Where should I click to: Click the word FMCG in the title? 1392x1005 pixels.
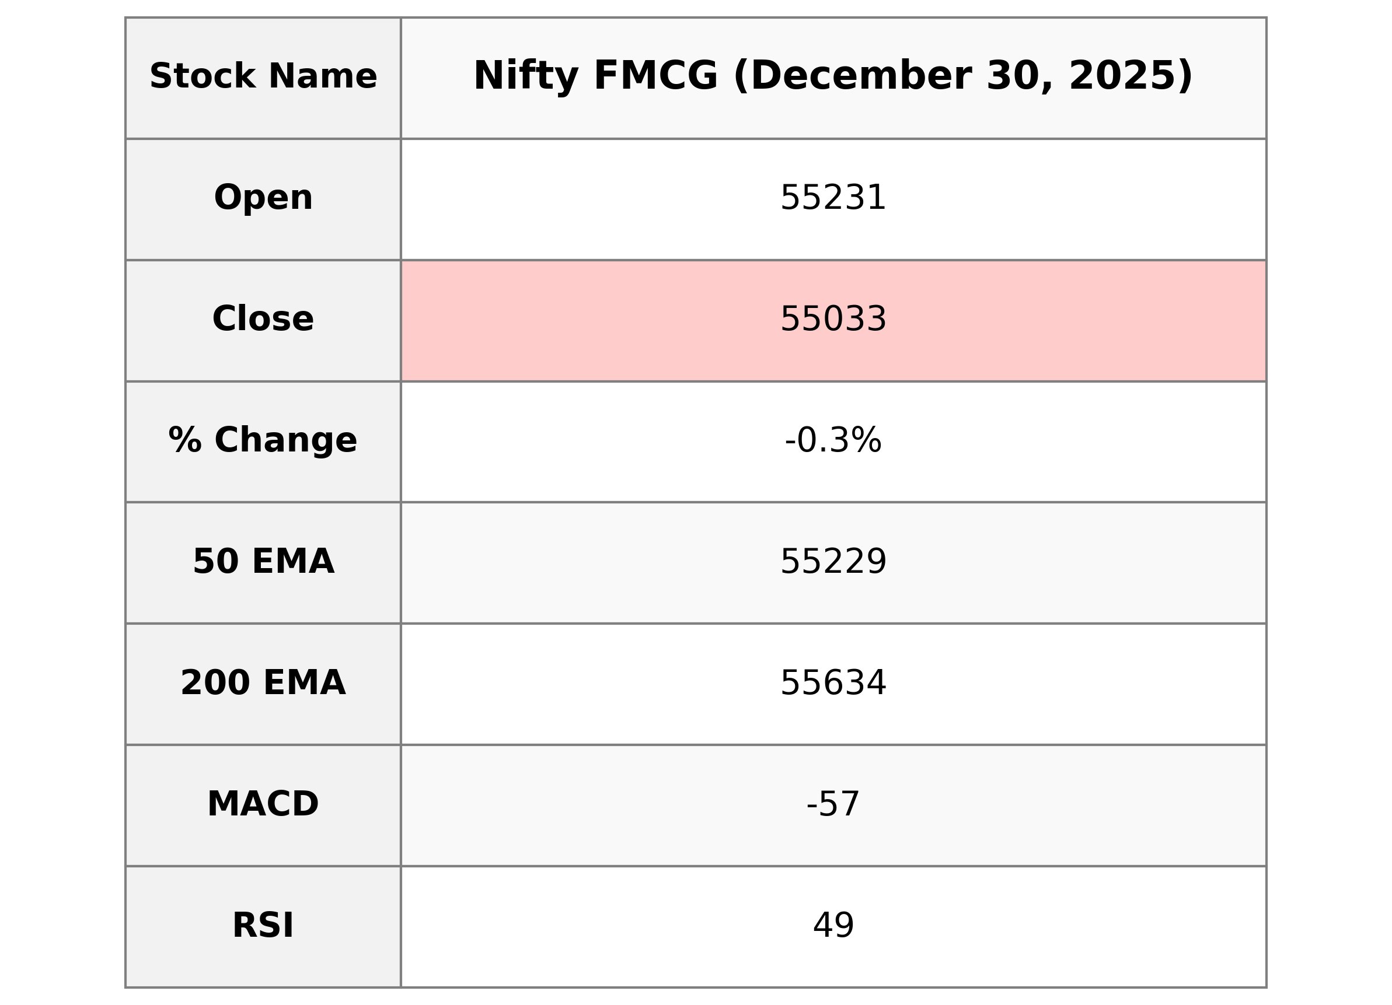(655, 76)
